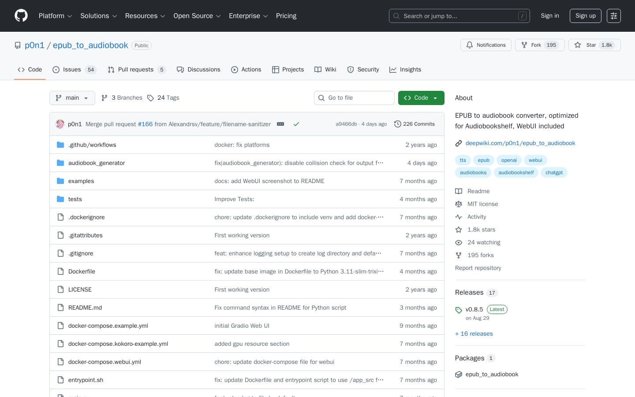Click the pOn1 avatar in commit row
The image size is (635, 397).
click(60, 124)
